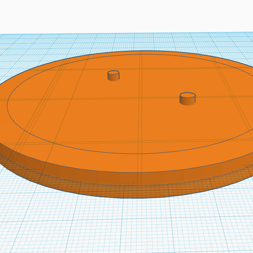Select the larger right cylinder peg
This screenshot has width=253, height=253.
(x=187, y=99)
